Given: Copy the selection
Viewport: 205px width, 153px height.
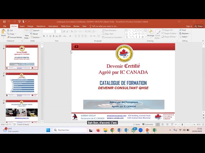Looking at the screenshot, I should (x=12, y=34).
